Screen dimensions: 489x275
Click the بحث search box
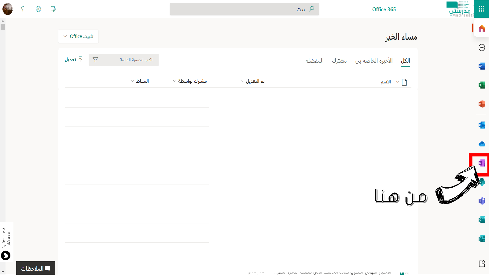point(244,9)
